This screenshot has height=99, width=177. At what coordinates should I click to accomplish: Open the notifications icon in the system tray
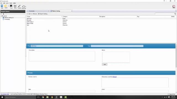click(x=169, y=97)
